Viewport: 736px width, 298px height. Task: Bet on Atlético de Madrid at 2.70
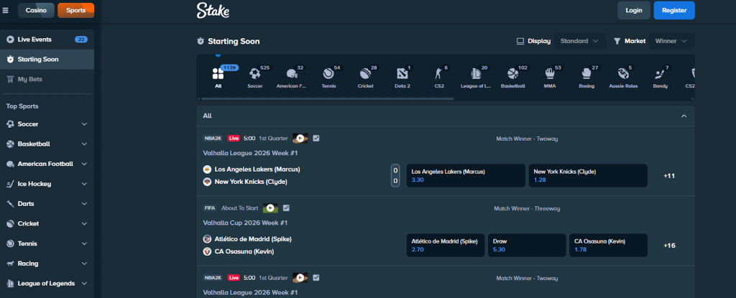446,246
